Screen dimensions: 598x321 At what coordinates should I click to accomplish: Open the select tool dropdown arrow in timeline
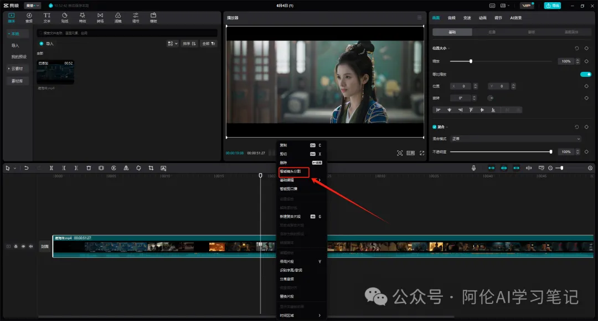(15, 168)
